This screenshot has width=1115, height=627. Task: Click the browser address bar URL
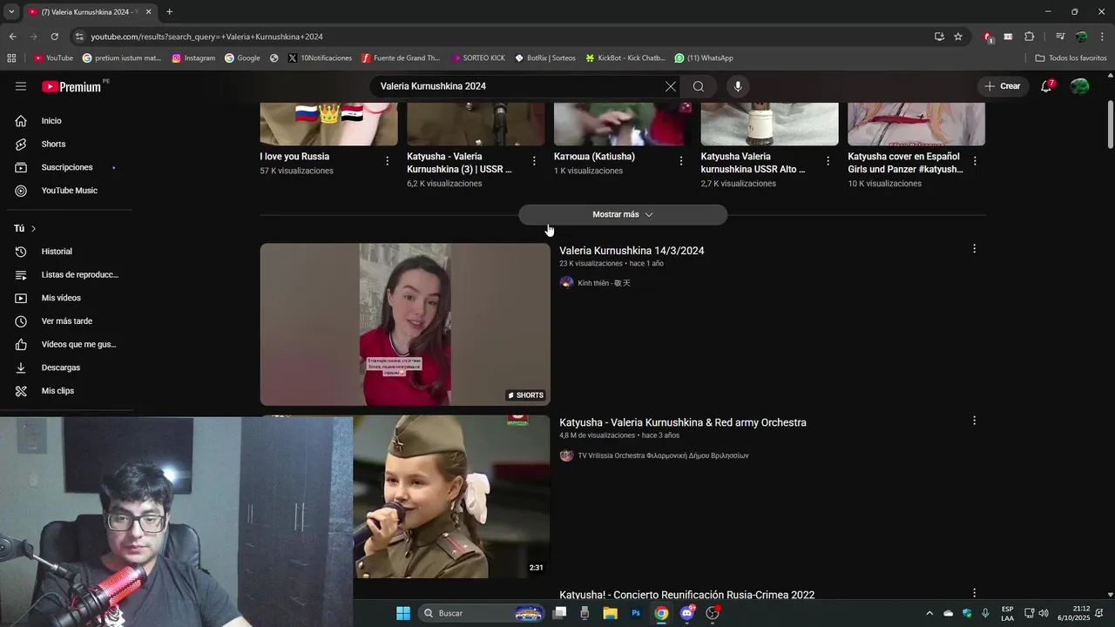(x=206, y=37)
